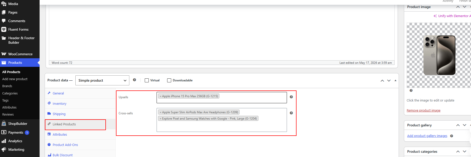Click the Inventory diamond icon
Image resolution: width=471 pixels, height=157 pixels.
49,103
